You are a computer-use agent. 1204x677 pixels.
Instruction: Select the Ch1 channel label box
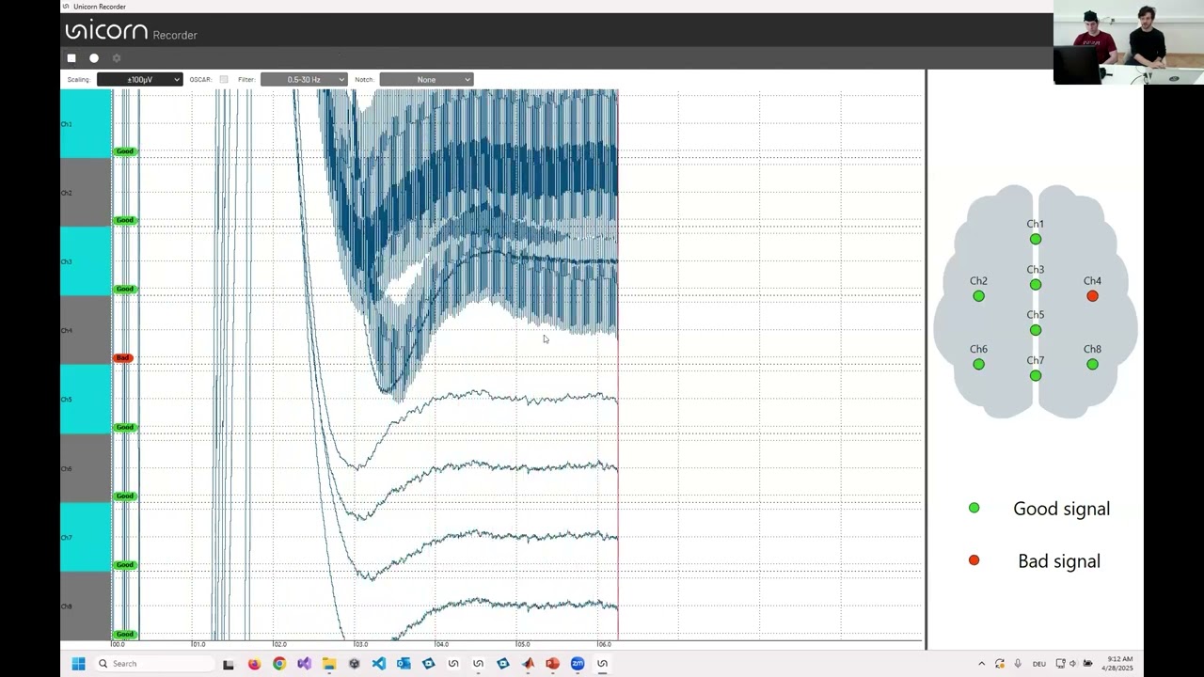(86, 123)
